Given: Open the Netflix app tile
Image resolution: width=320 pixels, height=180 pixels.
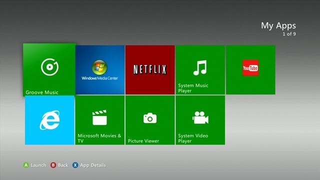Looking at the screenshot, I should coord(150,70).
